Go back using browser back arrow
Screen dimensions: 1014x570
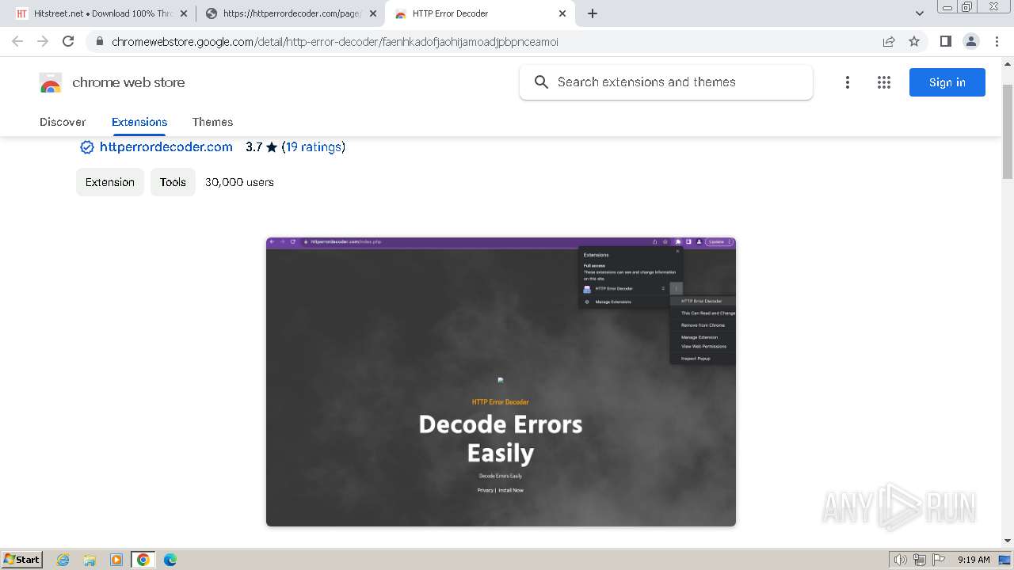pyautogui.click(x=17, y=41)
